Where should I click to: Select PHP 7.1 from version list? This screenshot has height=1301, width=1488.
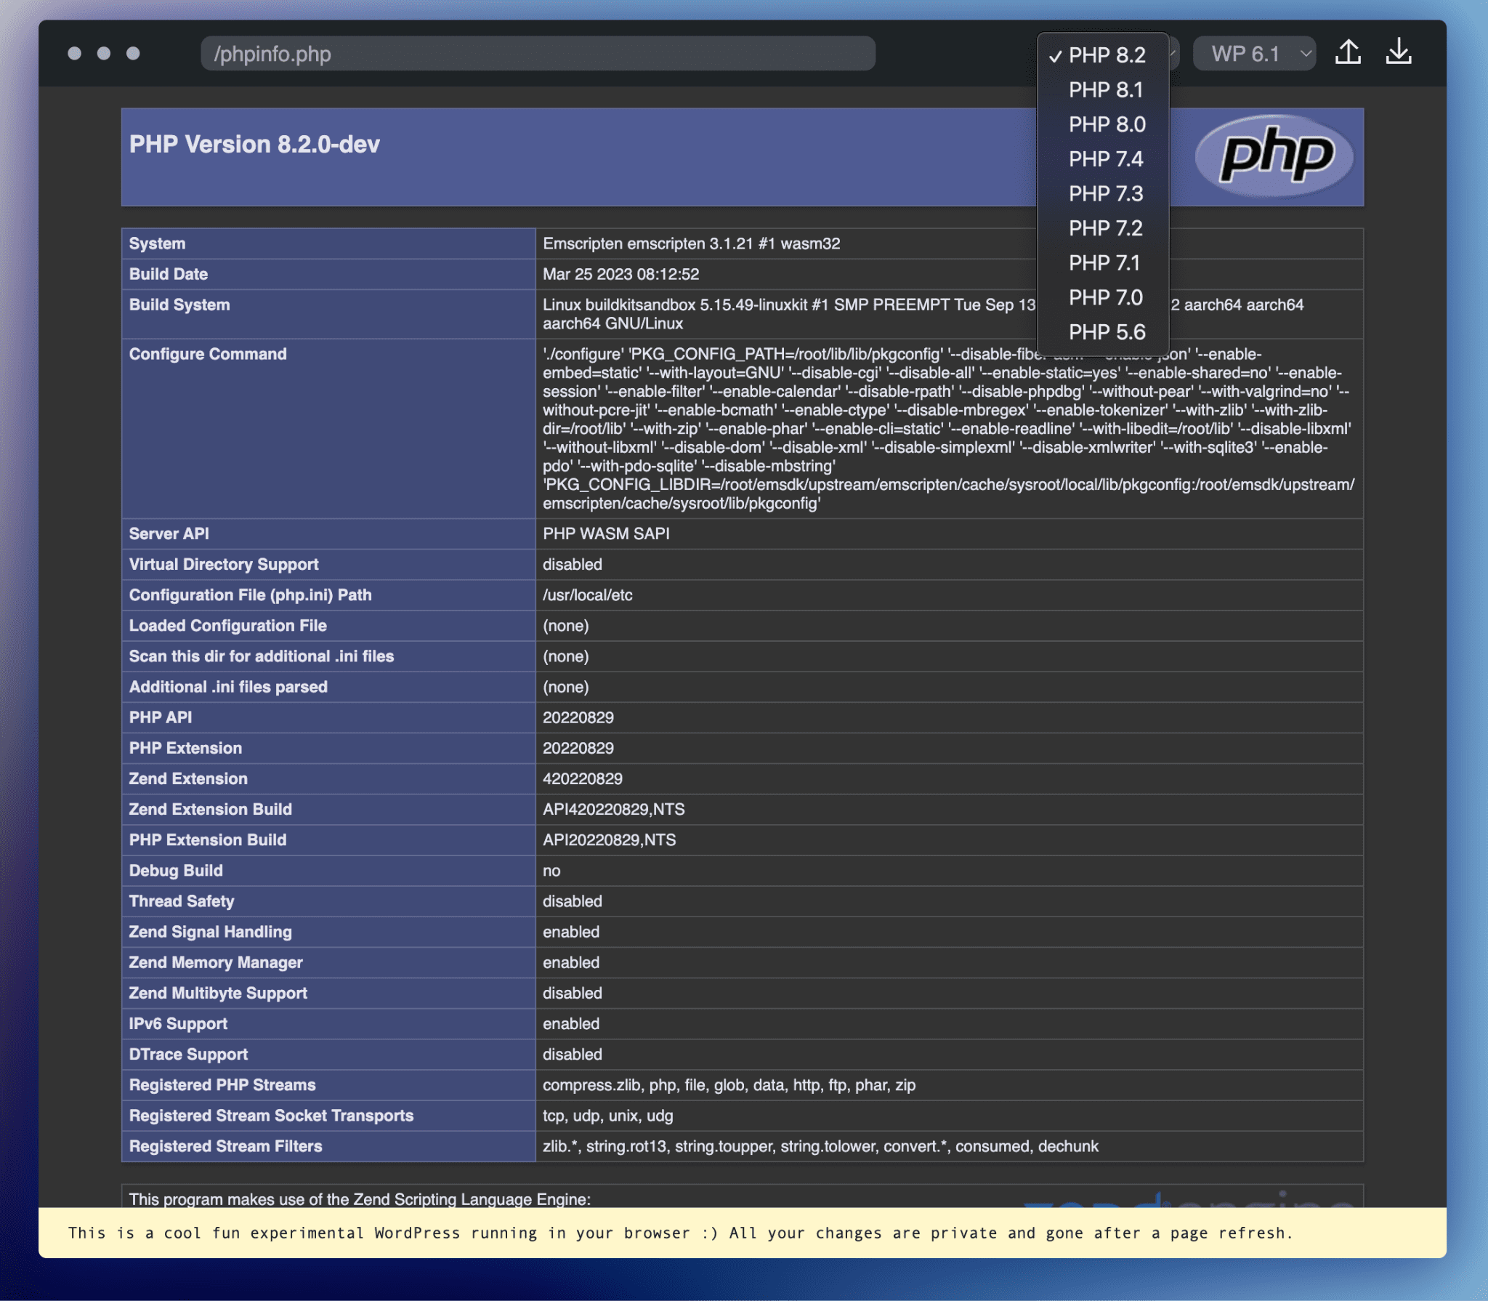tap(1104, 263)
